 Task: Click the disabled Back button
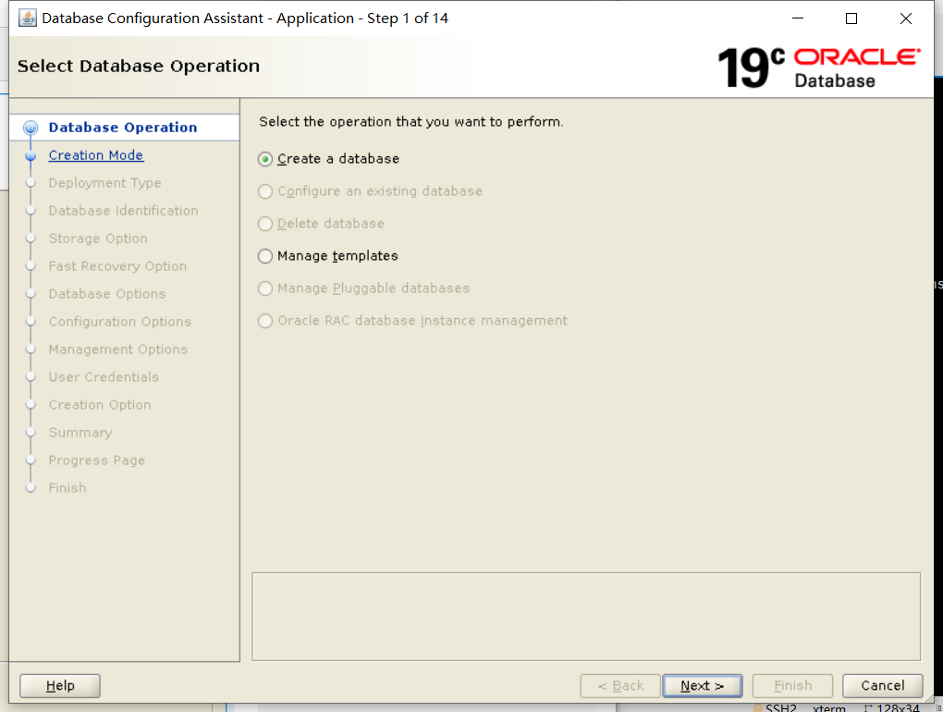coord(620,685)
